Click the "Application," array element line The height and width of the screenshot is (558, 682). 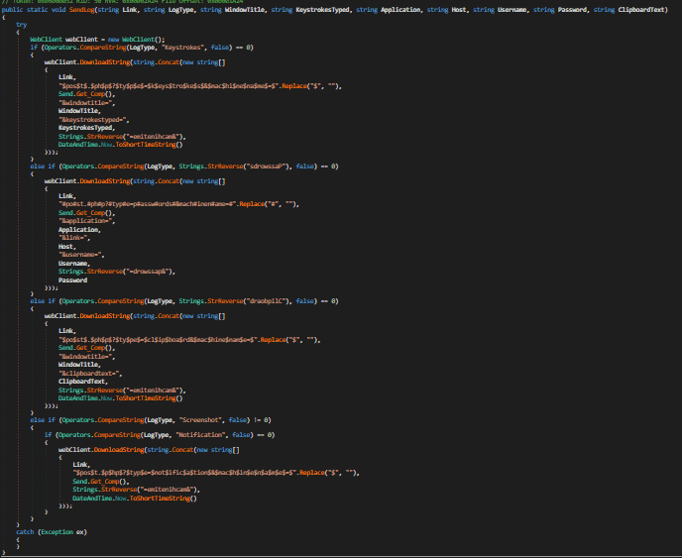coord(79,229)
